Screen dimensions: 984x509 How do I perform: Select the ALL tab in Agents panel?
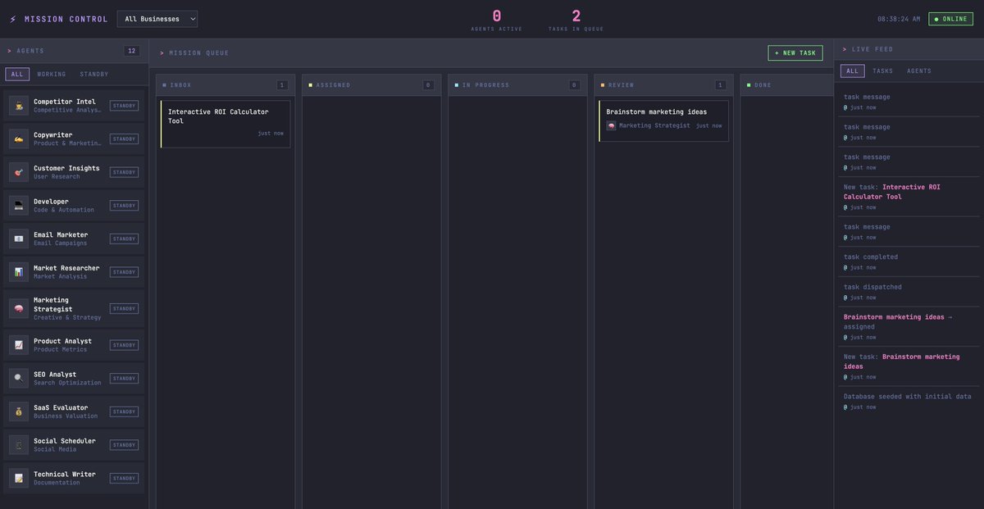click(x=17, y=74)
